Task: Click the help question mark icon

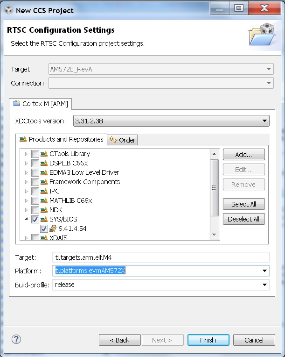Action: (x=16, y=339)
